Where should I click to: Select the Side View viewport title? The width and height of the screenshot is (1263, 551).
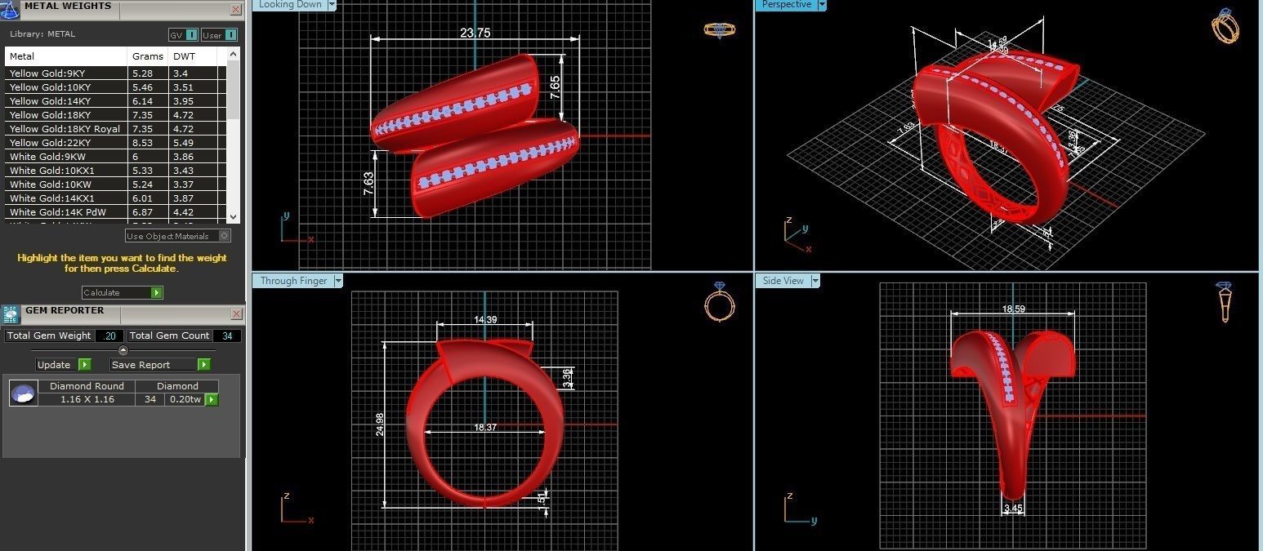coord(783,281)
